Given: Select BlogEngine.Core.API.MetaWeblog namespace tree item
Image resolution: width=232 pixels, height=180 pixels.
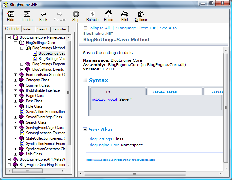Looking at the screenshot, I should coord(42,159).
